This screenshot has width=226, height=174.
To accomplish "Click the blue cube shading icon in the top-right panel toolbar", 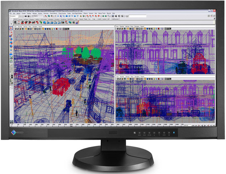I will pos(147,29).
